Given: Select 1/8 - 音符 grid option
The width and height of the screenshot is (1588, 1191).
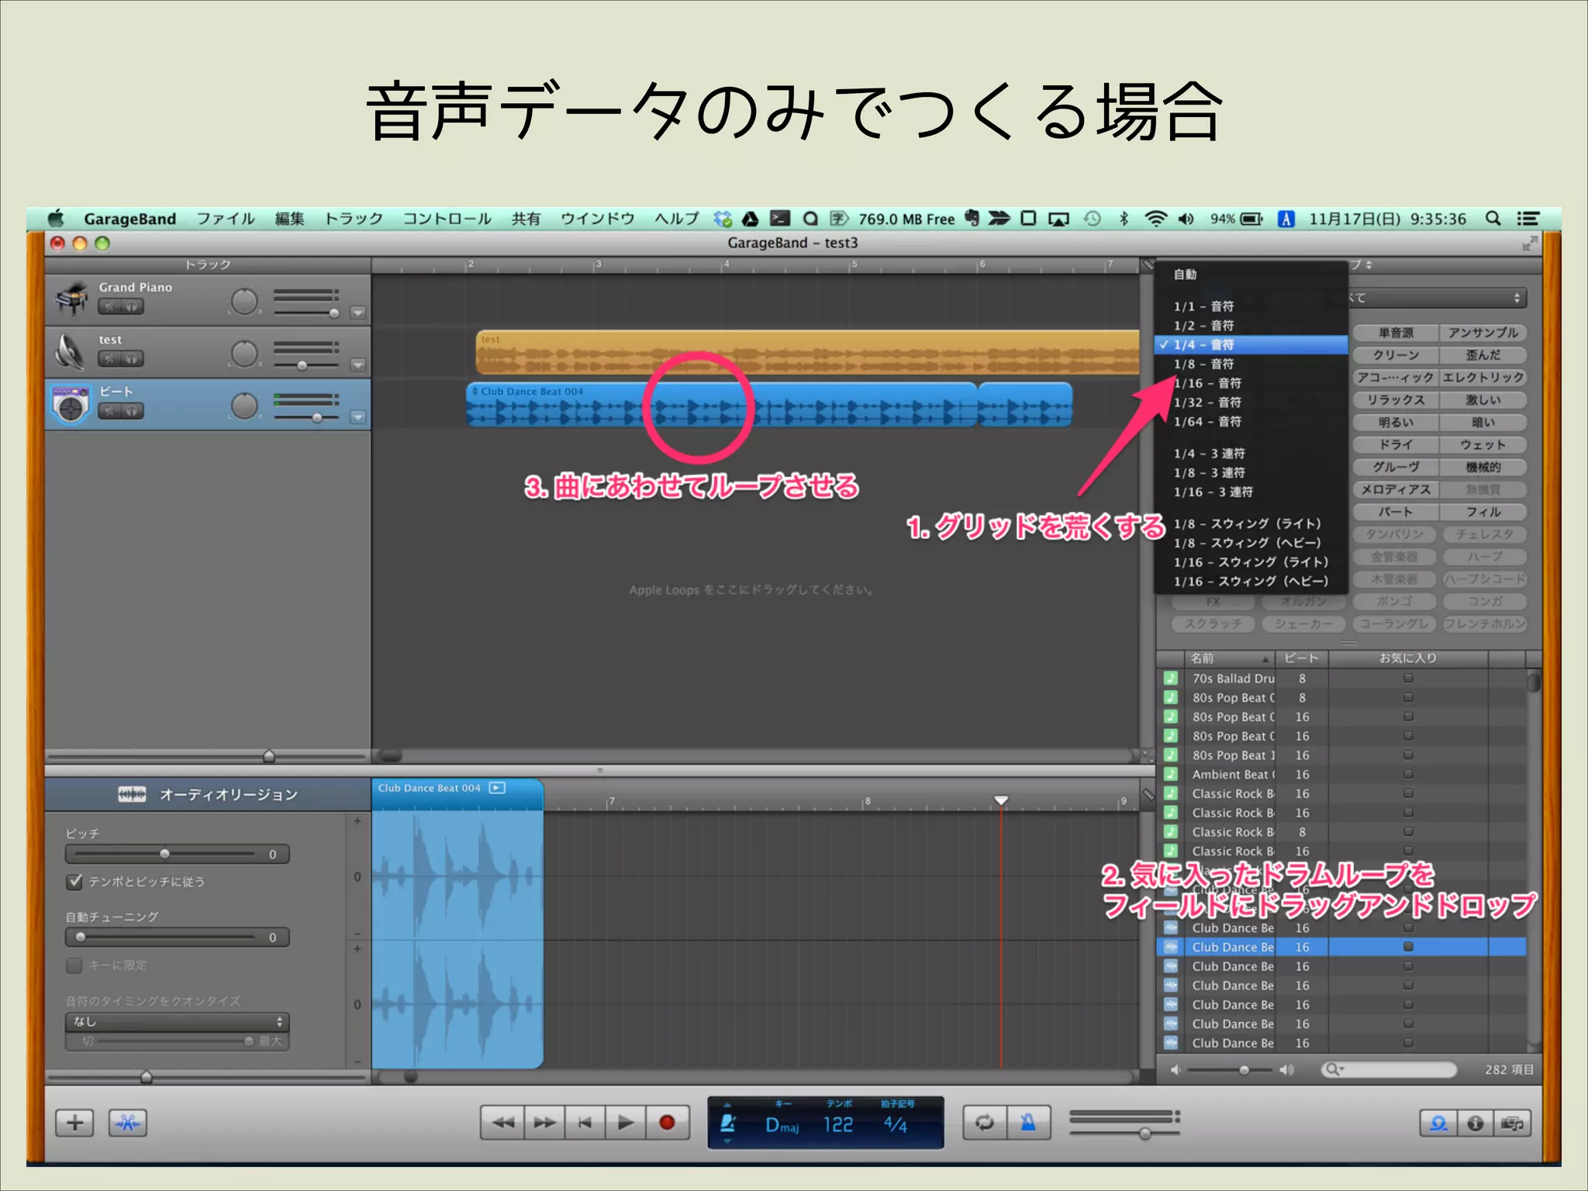Looking at the screenshot, I should (x=1251, y=364).
